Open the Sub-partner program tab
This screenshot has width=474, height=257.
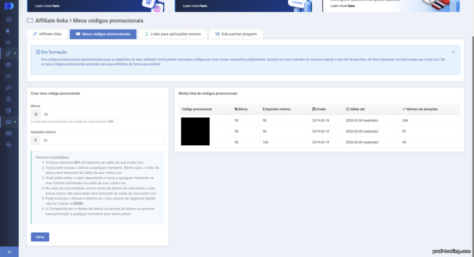tap(236, 34)
